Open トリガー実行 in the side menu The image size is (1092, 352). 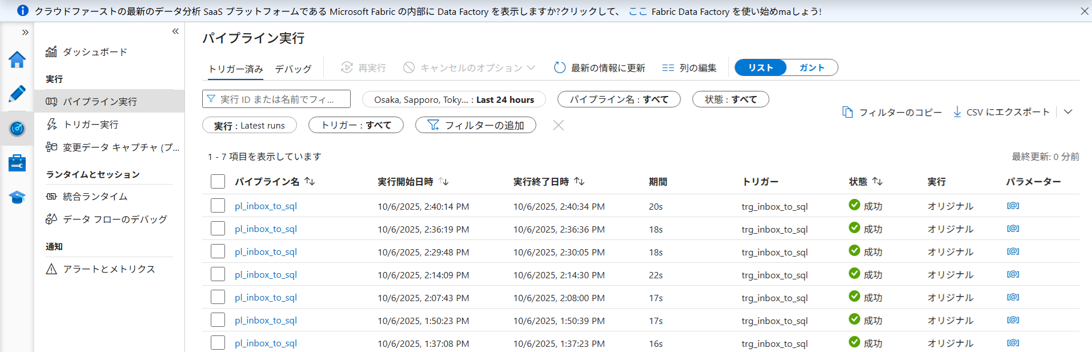[x=91, y=125]
